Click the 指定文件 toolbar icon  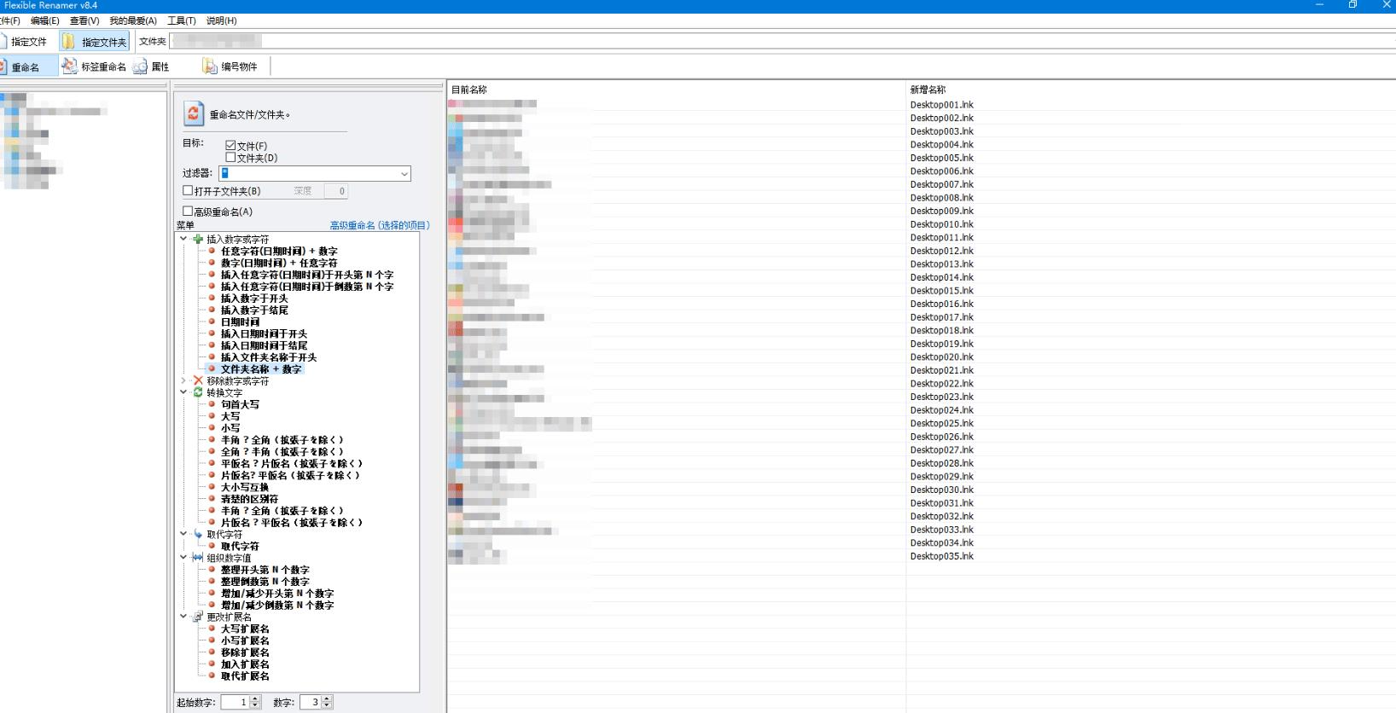pyautogui.click(x=3, y=41)
